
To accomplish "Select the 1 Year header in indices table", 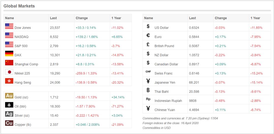I will tap(116, 18).
